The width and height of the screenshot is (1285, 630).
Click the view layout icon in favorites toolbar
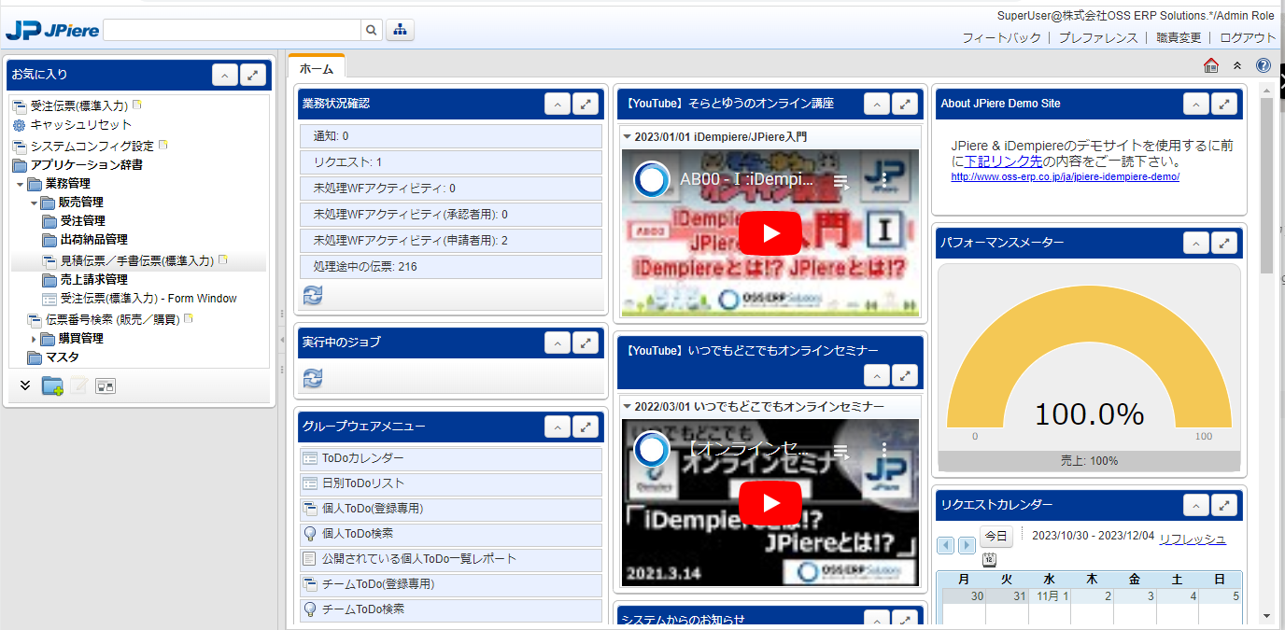[106, 385]
